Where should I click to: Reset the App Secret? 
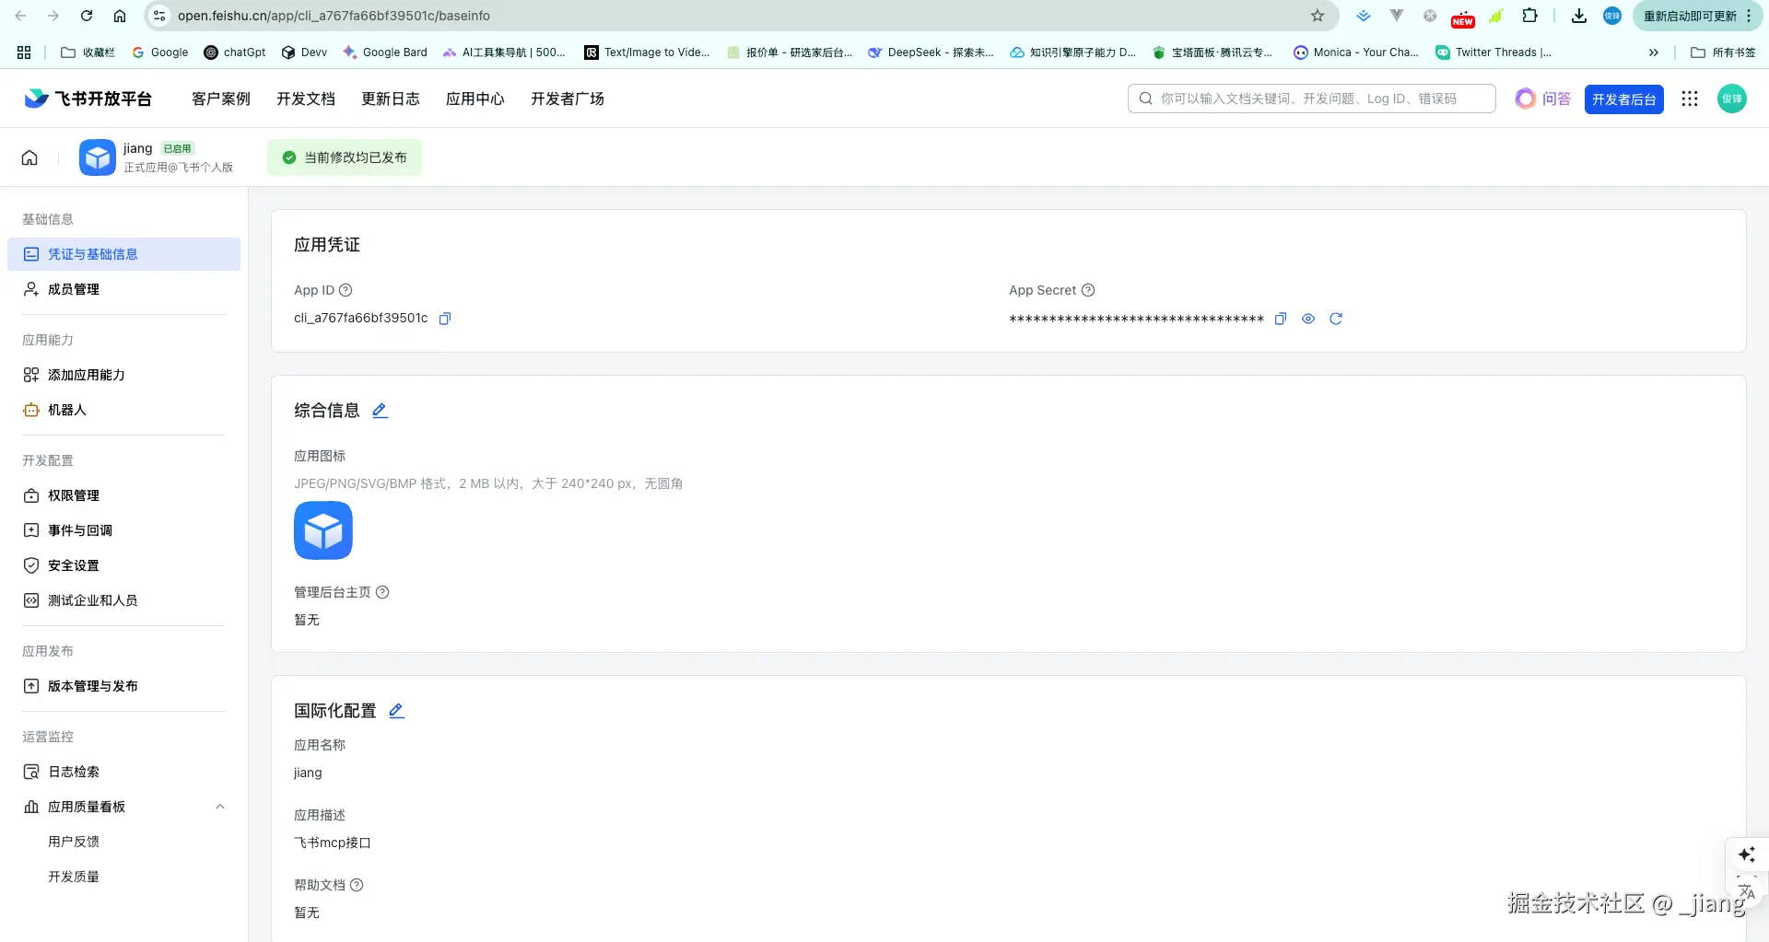pyautogui.click(x=1336, y=318)
